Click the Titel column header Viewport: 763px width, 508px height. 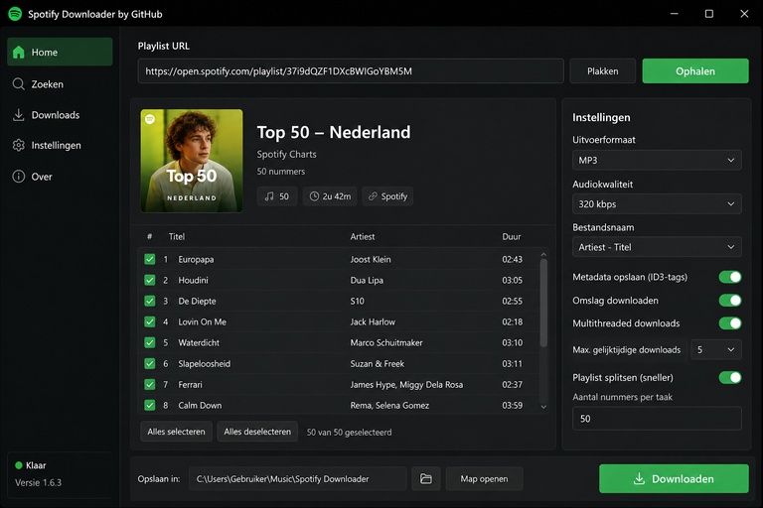pos(177,237)
